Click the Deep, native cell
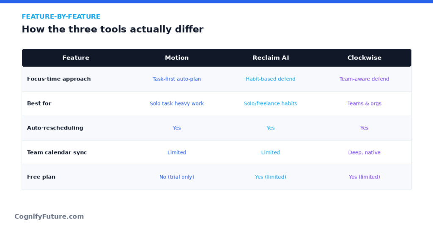This screenshot has width=433, height=227. coord(364,152)
